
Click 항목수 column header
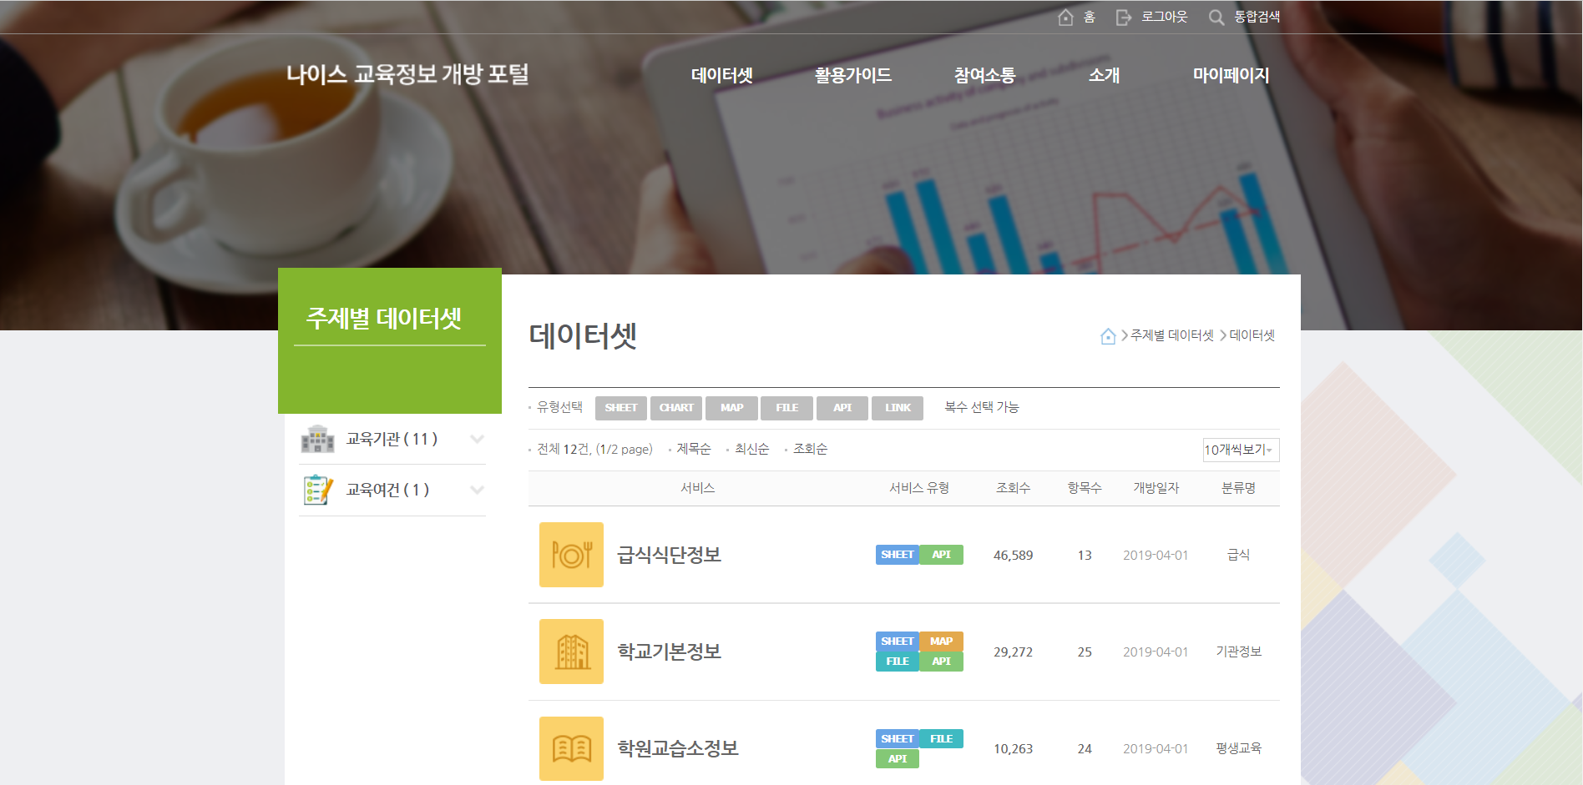point(1085,488)
